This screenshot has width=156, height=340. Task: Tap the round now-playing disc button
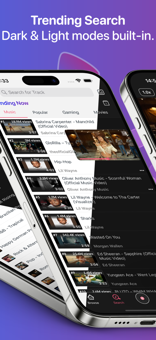(142, 298)
